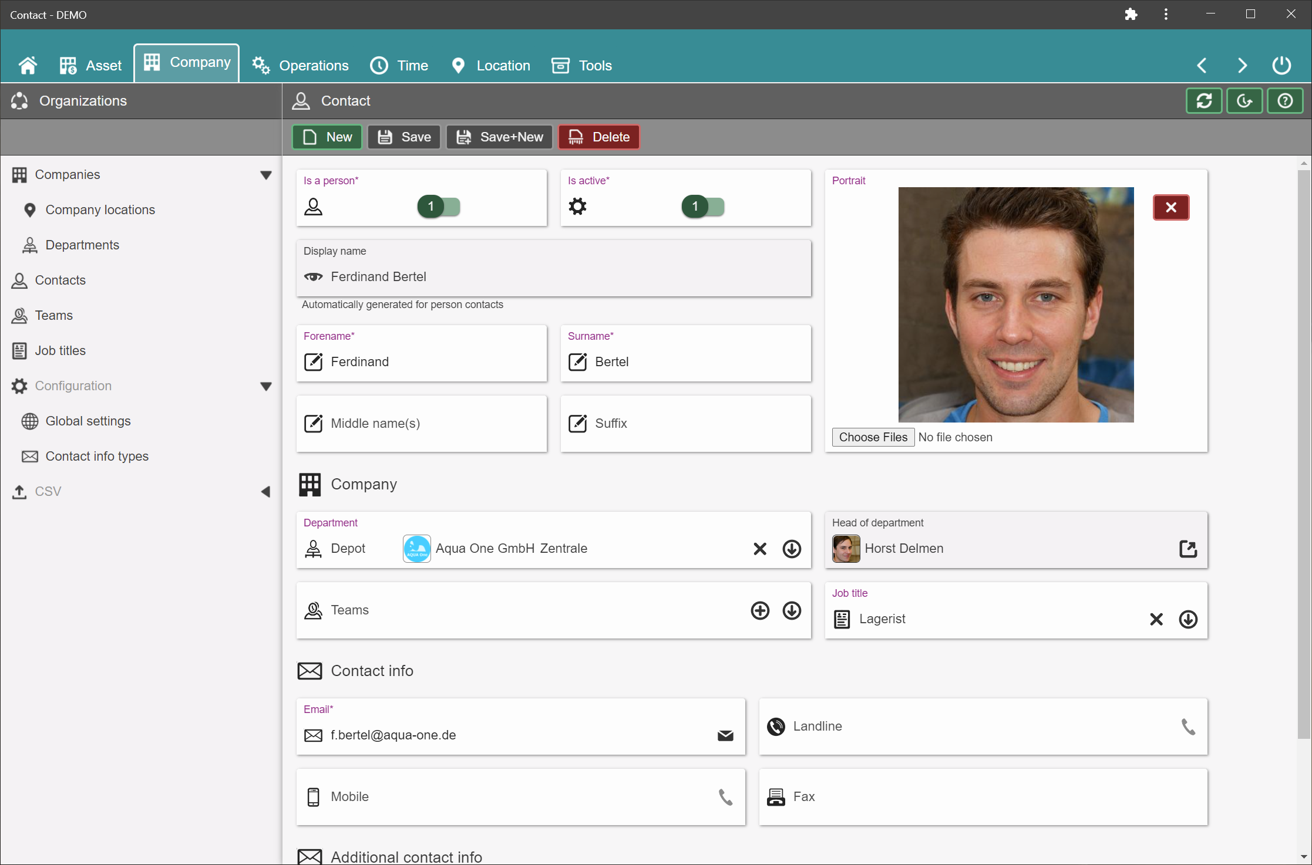Click the home icon in navigation bar
This screenshot has width=1312, height=865.
[x=28, y=65]
